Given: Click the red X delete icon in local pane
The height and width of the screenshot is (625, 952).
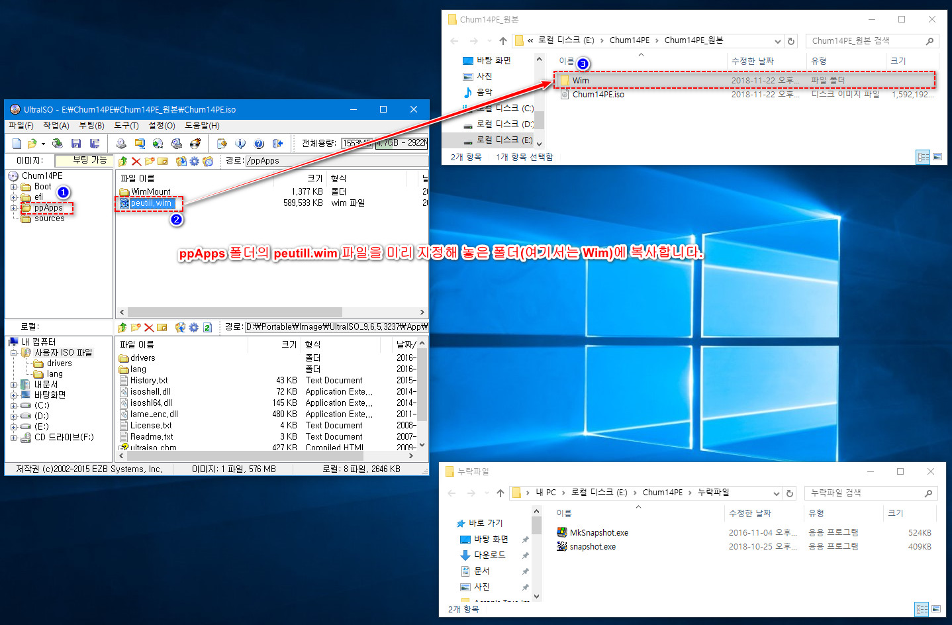Looking at the screenshot, I should [x=149, y=328].
